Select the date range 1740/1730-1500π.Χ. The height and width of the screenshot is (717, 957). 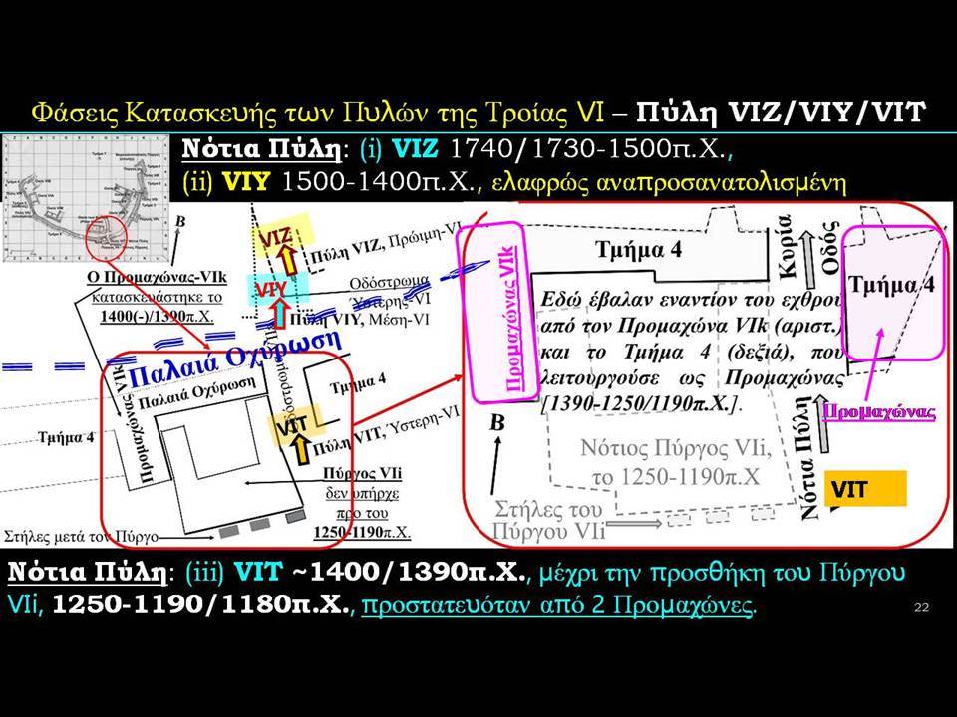(x=587, y=149)
